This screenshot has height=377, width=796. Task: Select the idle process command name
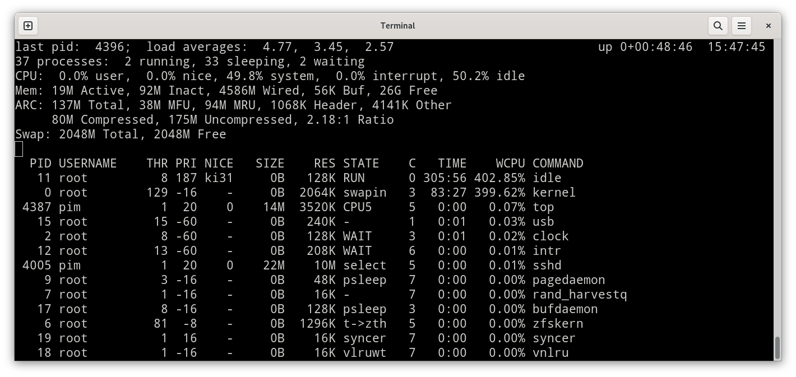(547, 178)
